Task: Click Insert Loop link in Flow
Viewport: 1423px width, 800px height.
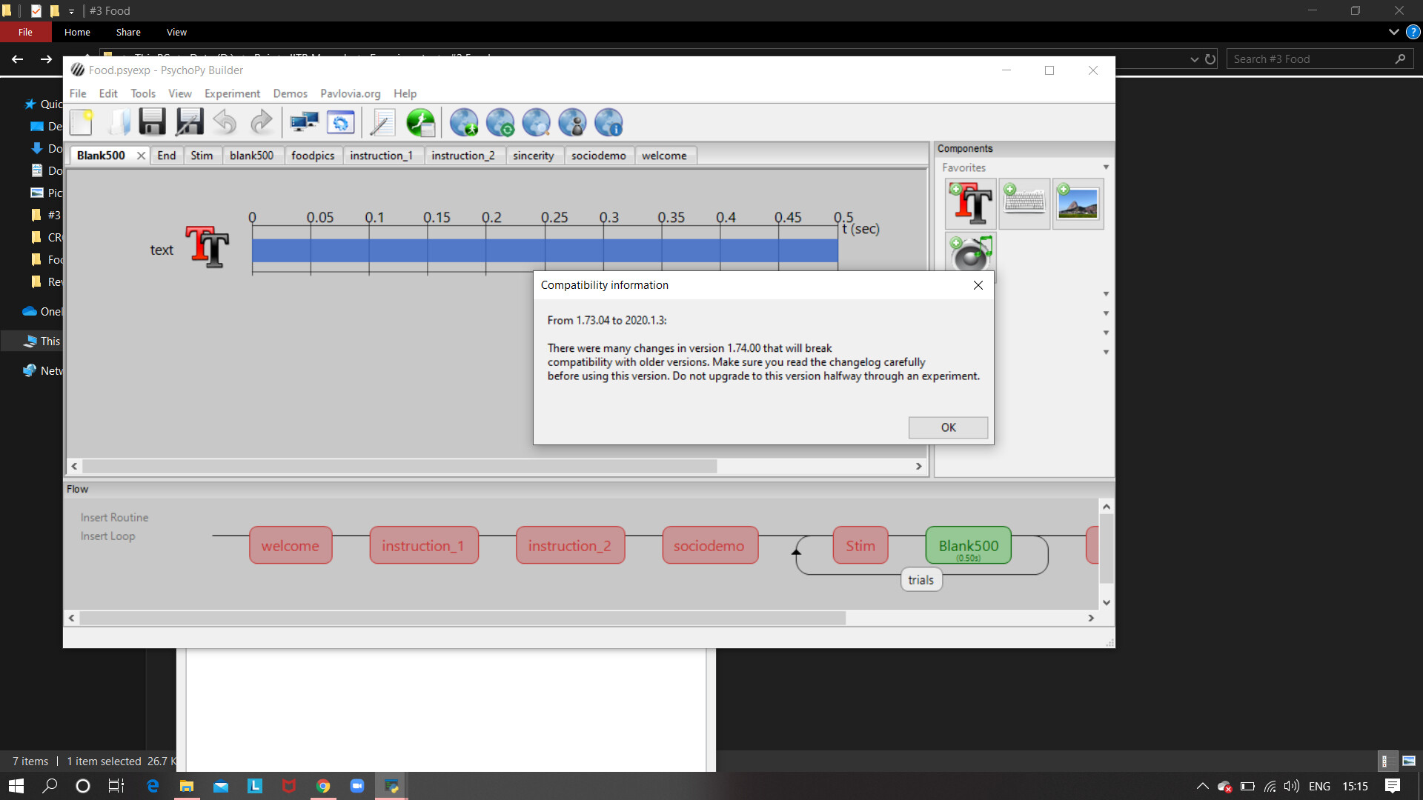Action: click(107, 536)
